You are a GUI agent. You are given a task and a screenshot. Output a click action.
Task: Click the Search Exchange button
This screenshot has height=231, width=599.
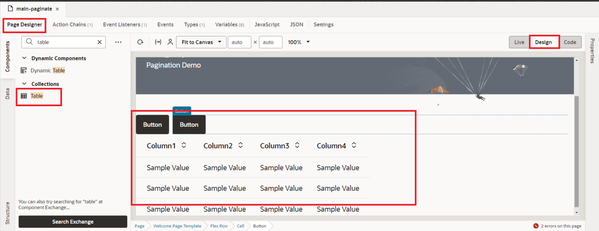(73, 221)
